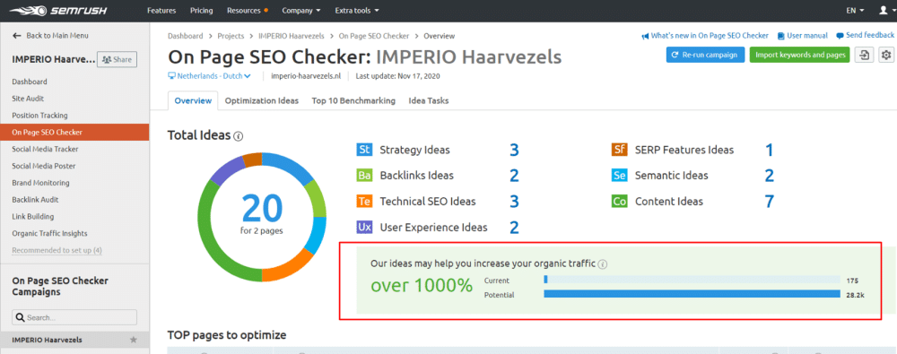Open Backlink Audit in the sidebar
This screenshot has height=354, width=897.
36,200
